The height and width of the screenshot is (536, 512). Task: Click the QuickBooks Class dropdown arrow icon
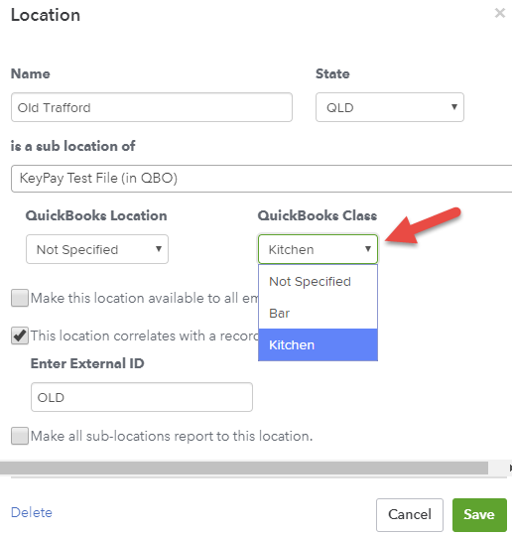click(x=368, y=249)
